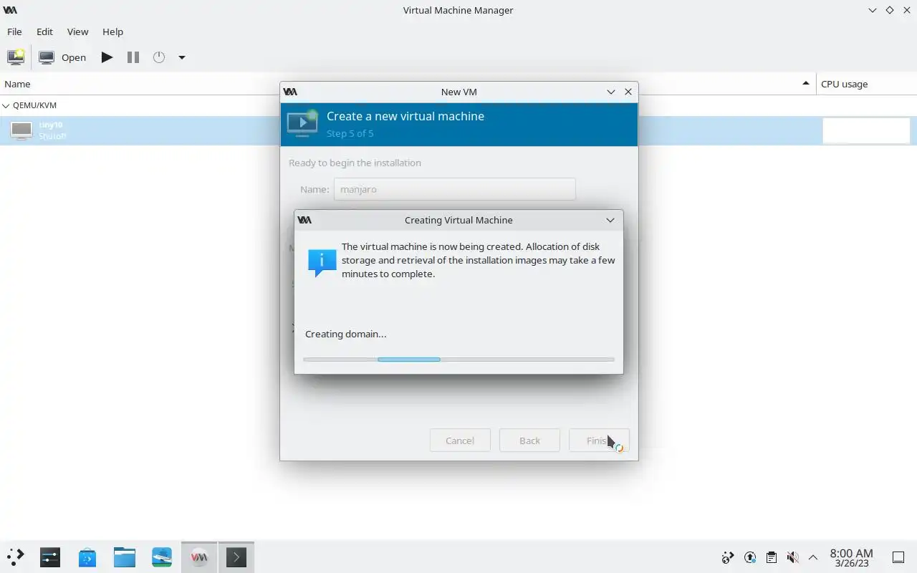
Task: Click the tiny10 monitor icon
Action: coord(21,130)
